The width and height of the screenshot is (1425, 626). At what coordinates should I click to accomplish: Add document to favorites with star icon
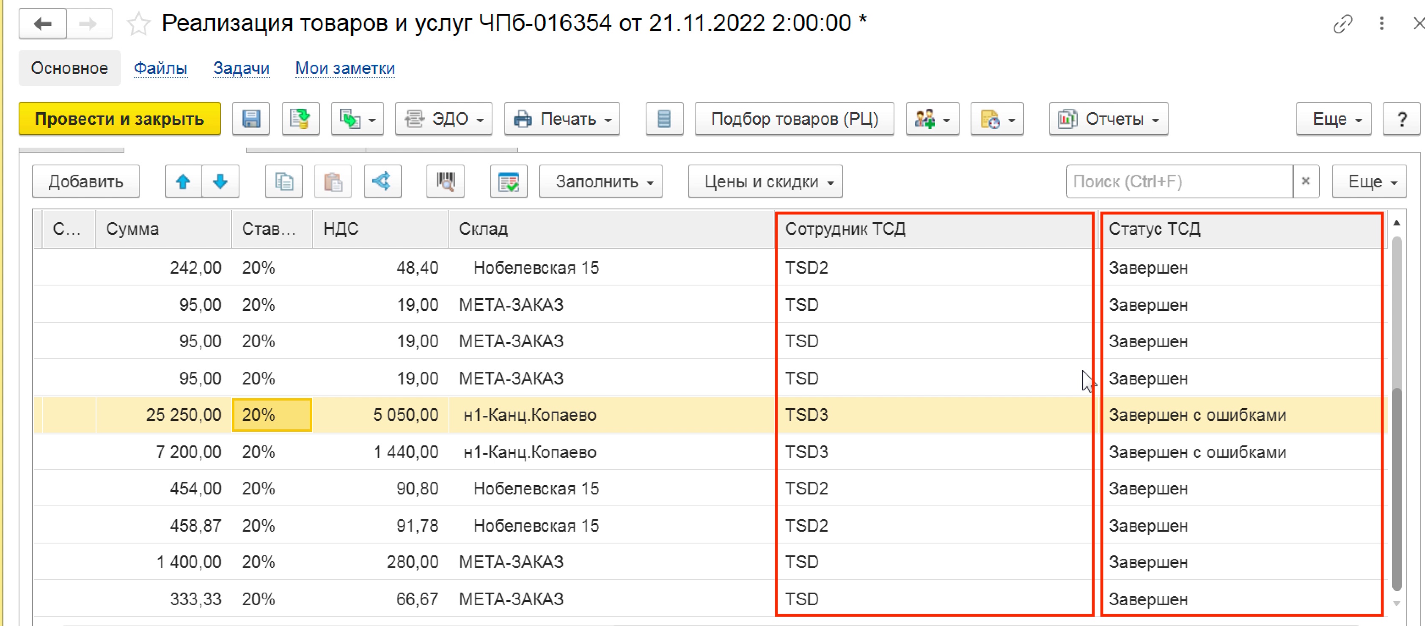[138, 25]
